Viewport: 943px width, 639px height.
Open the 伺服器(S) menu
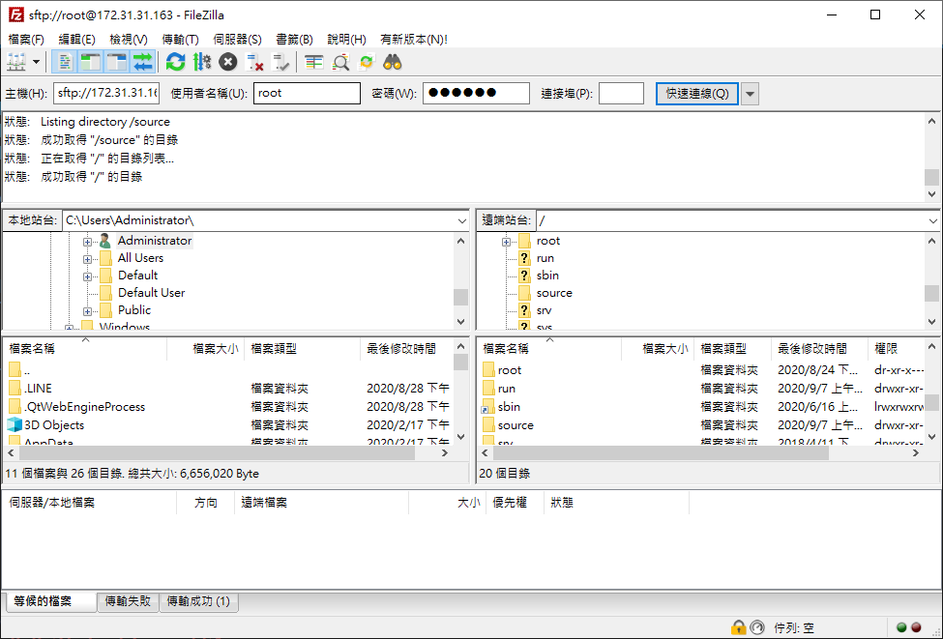pyautogui.click(x=237, y=39)
